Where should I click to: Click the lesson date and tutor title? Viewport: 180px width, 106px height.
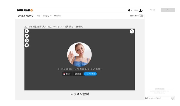(54, 27)
